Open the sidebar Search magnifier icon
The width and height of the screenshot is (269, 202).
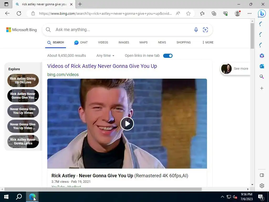coord(262,77)
